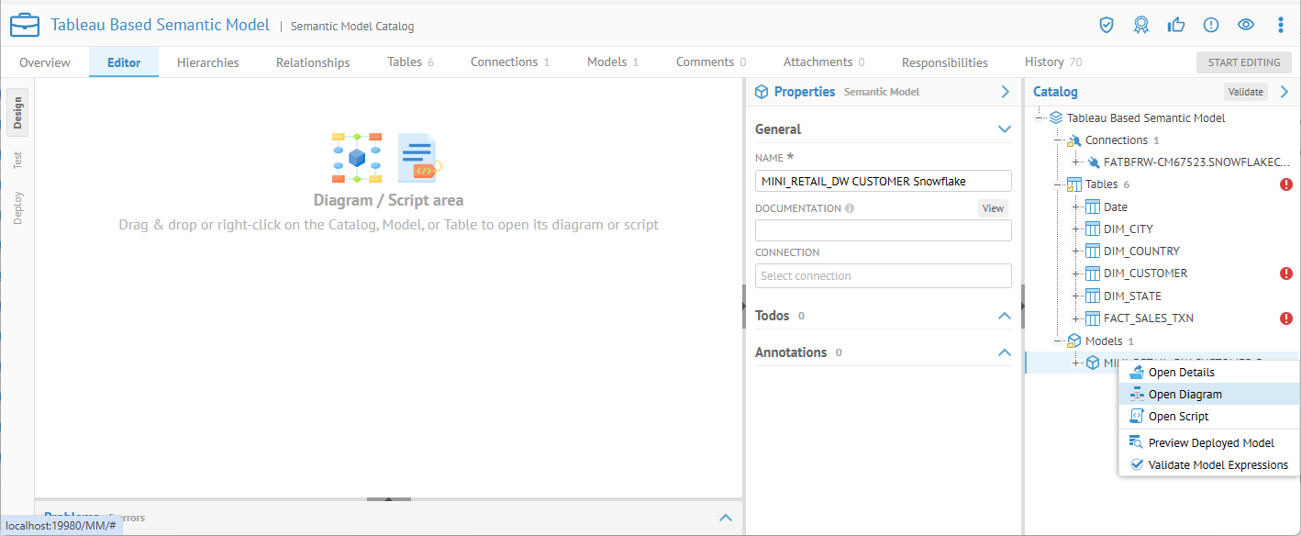Image resolution: width=1301 pixels, height=536 pixels.
Task: Click the documentation info icon
Action: [850, 208]
